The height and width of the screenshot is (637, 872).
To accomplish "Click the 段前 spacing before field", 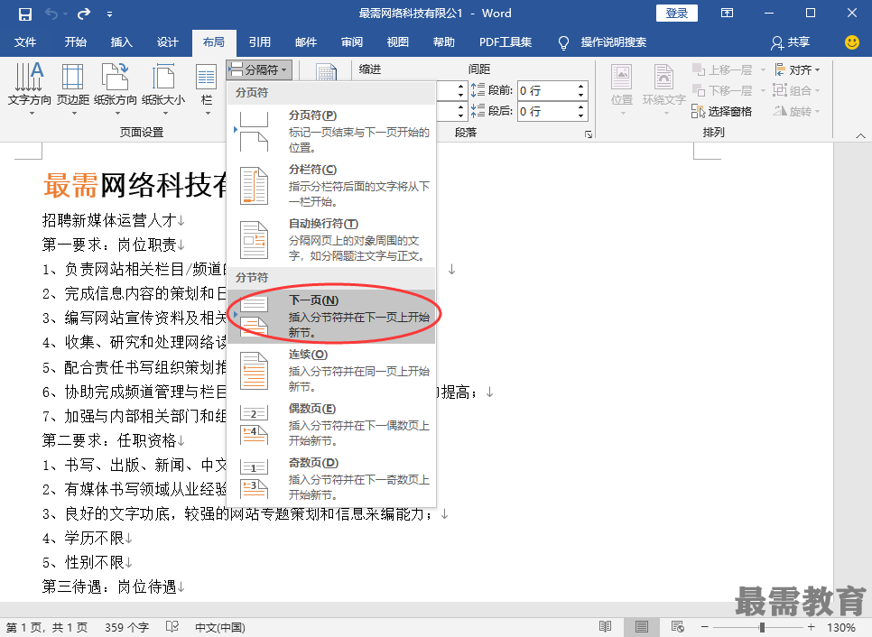I will pos(546,90).
